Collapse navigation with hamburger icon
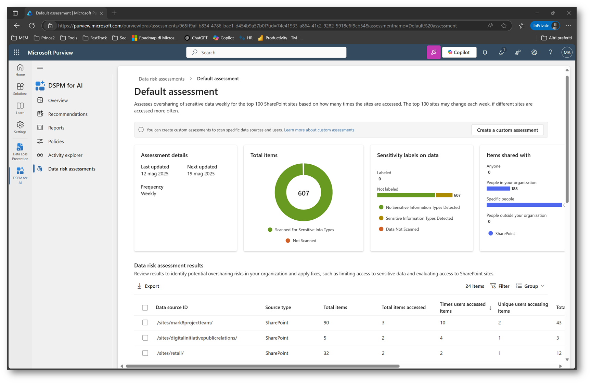591x384 pixels. pyautogui.click(x=40, y=67)
